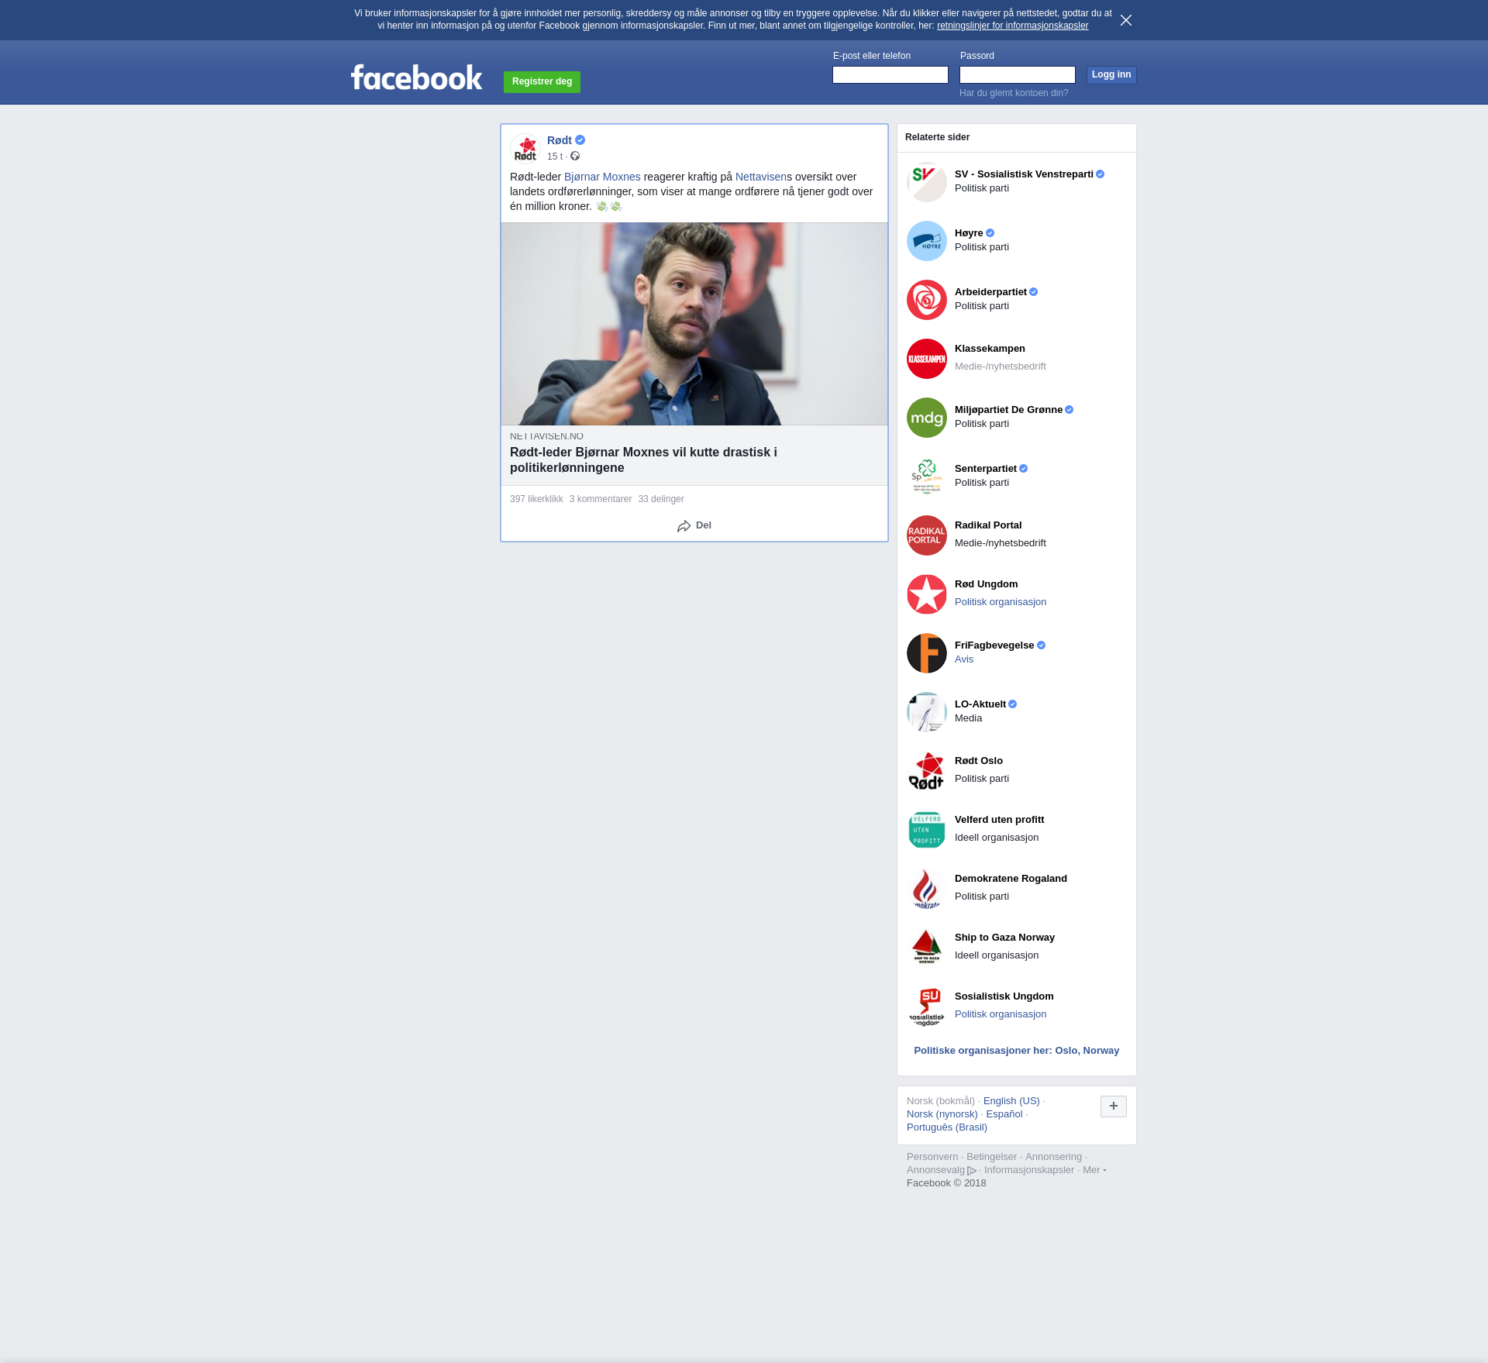1488x1363 pixels.
Task: Open the LO-Aktuelt page picture
Action: [x=927, y=712]
